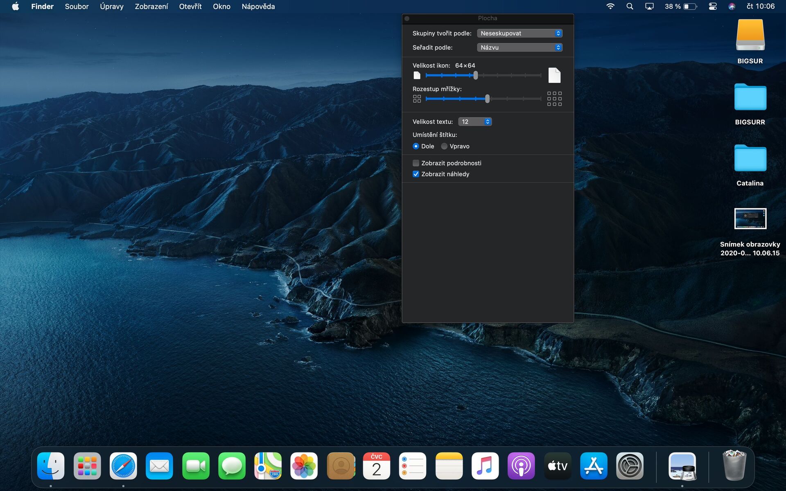Open the Soubor menu

[x=77, y=6]
